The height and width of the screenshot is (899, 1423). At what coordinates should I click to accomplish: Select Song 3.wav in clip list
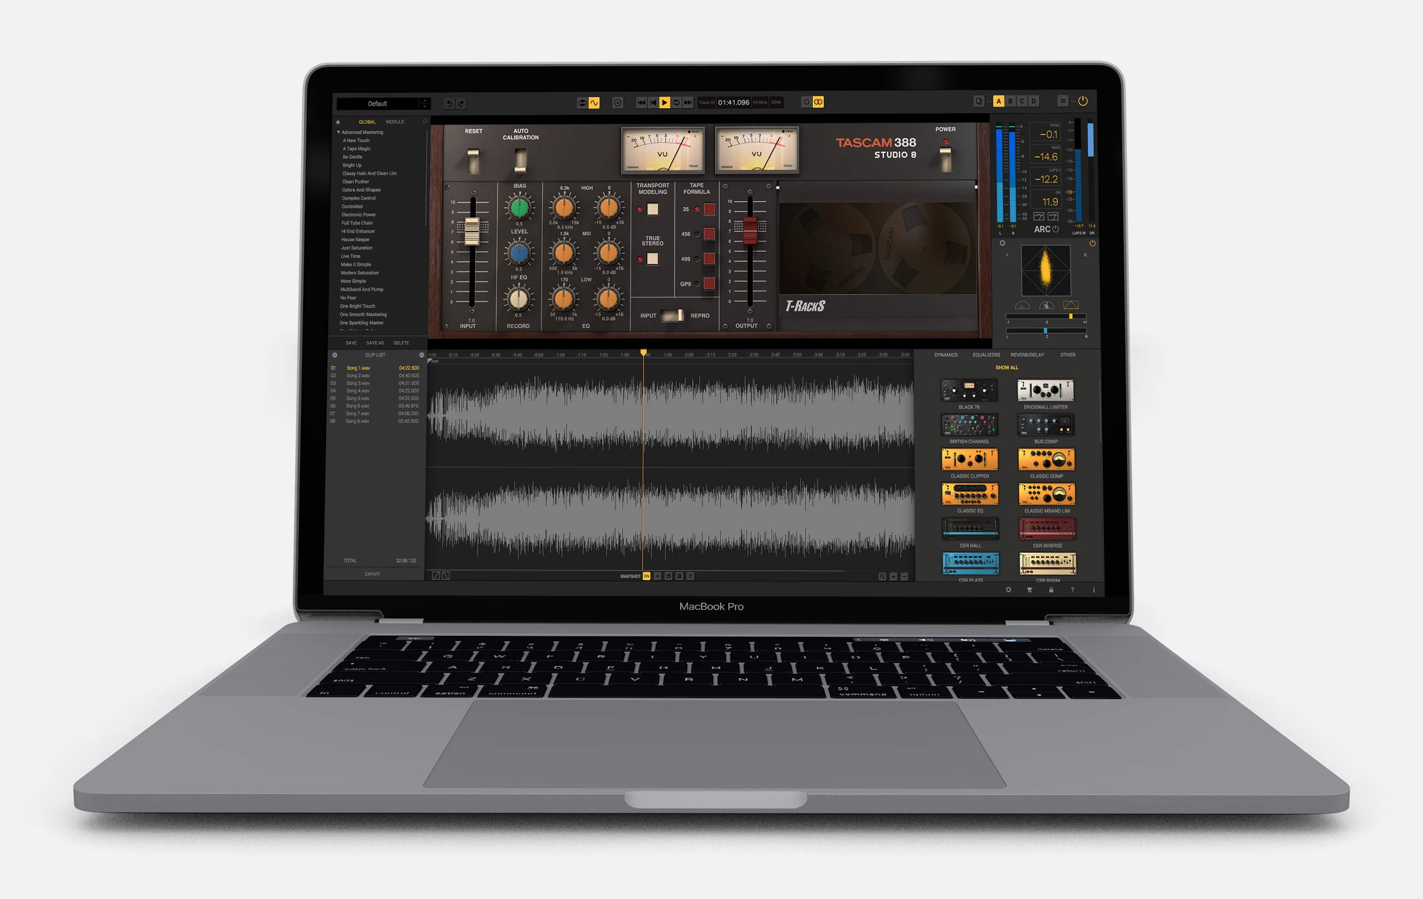375,383
